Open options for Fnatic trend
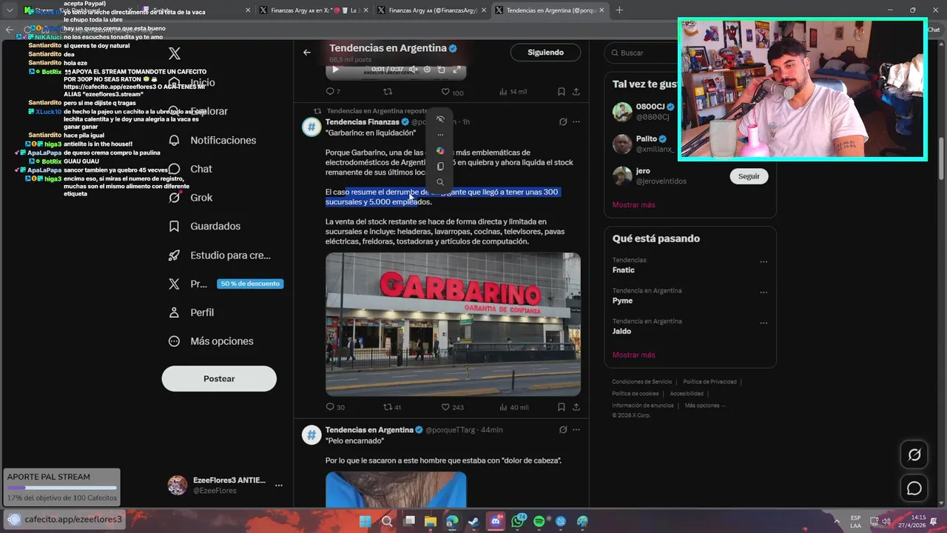This screenshot has height=533, width=947. click(x=764, y=261)
